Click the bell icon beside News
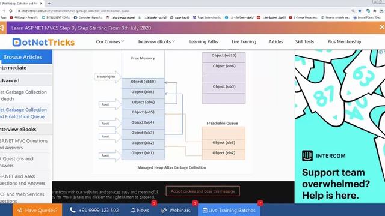Screen dimensions: 385x216 (134, 210)
